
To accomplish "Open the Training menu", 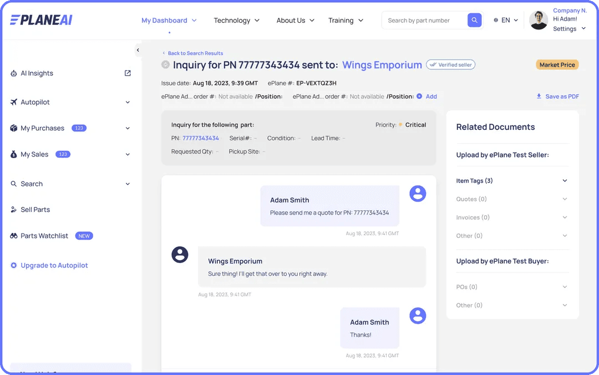I will (x=346, y=21).
